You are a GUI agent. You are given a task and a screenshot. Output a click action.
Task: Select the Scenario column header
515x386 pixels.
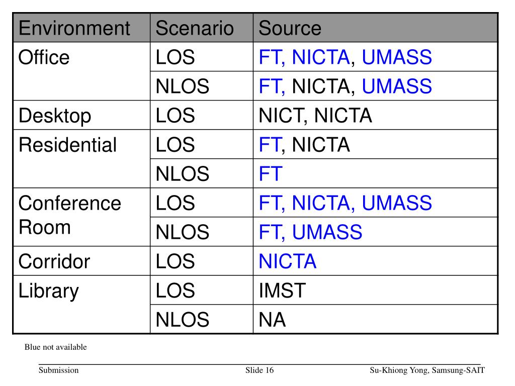[202, 28]
